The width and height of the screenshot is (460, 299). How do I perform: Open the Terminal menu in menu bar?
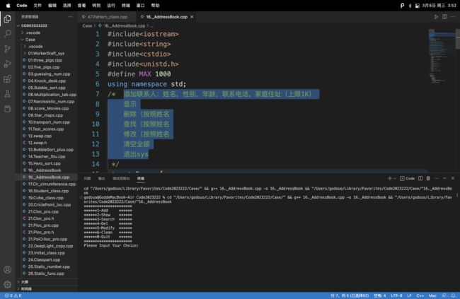click(126, 5)
